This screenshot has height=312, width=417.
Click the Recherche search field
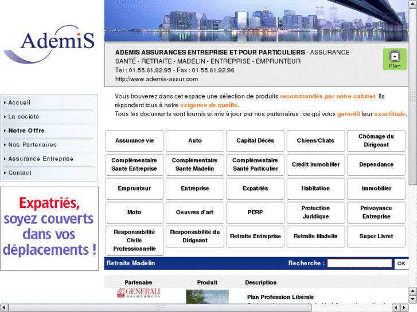[360, 263]
